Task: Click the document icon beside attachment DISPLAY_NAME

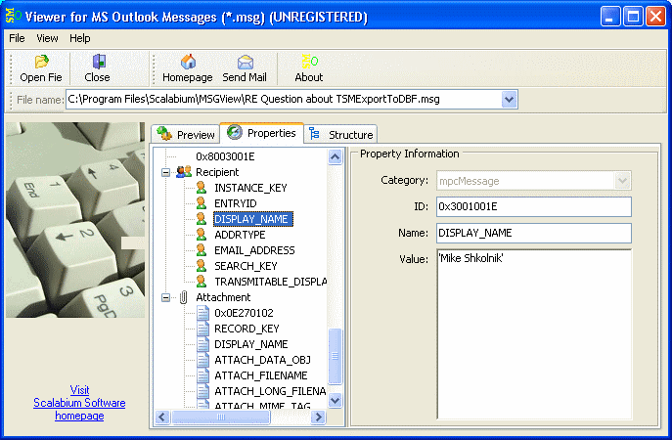Action: [202, 344]
